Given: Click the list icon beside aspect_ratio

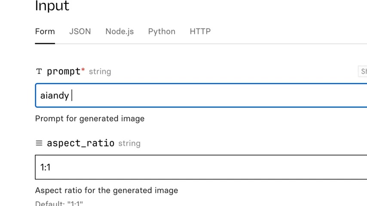Looking at the screenshot, I should (x=39, y=143).
